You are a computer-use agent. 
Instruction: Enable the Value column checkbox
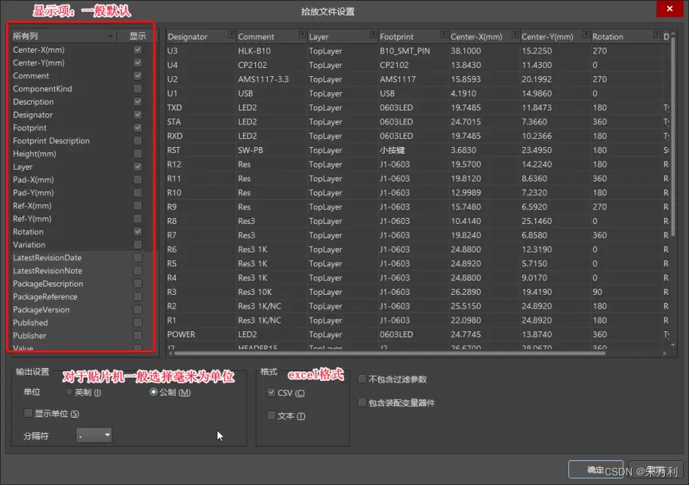click(136, 348)
